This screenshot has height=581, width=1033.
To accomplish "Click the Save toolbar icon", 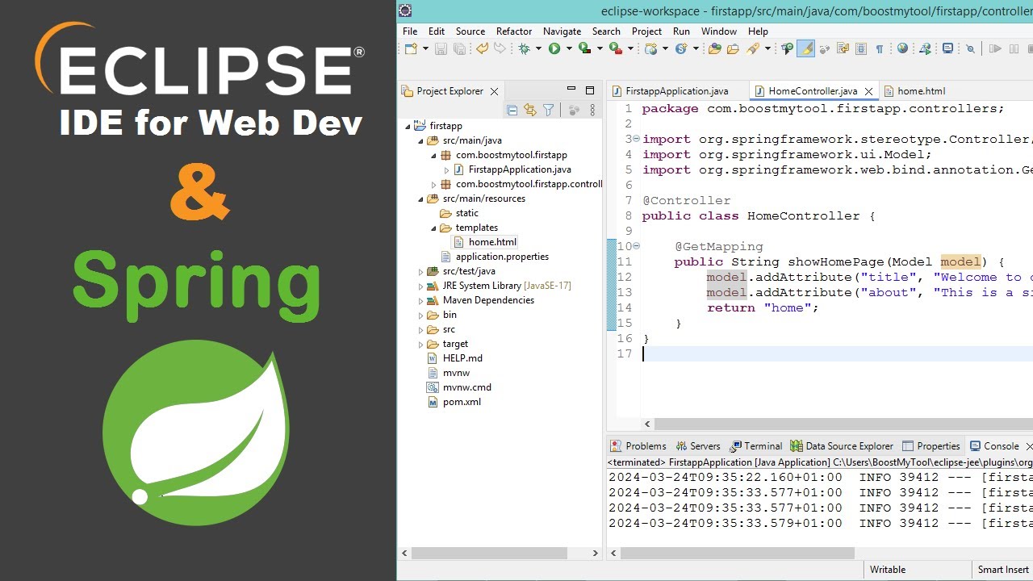I will pos(441,49).
